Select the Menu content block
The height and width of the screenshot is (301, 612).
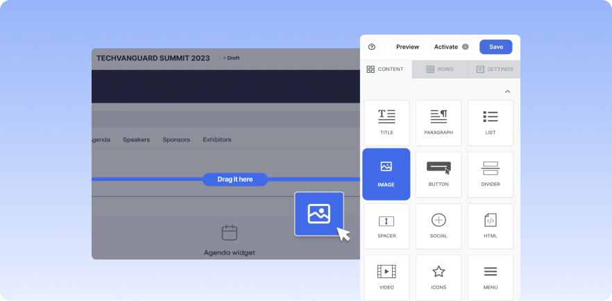coord(490,277)
